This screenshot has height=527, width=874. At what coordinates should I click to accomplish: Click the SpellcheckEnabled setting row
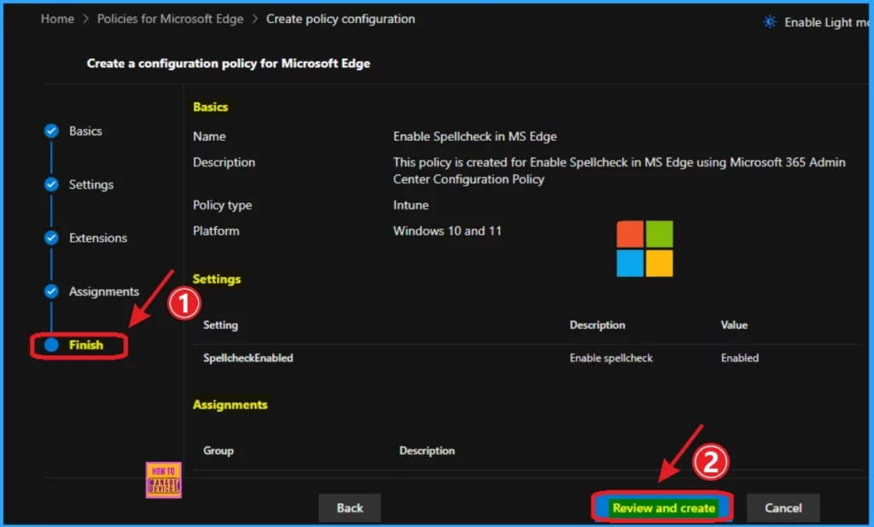click(x=527, y=358)
